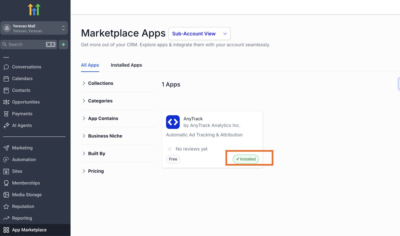This screenshot has width=400, height=236.
Task: Switch to the All Apps tab
Action: click(90, 65)
